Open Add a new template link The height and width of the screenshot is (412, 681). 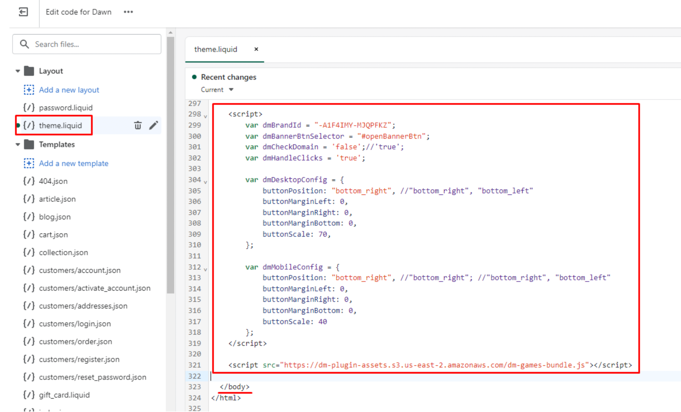[x=74, y=163]
